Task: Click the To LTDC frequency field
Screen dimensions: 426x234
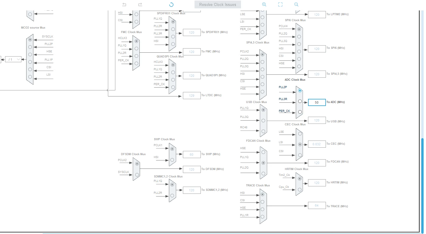Action: coord(192,96)
